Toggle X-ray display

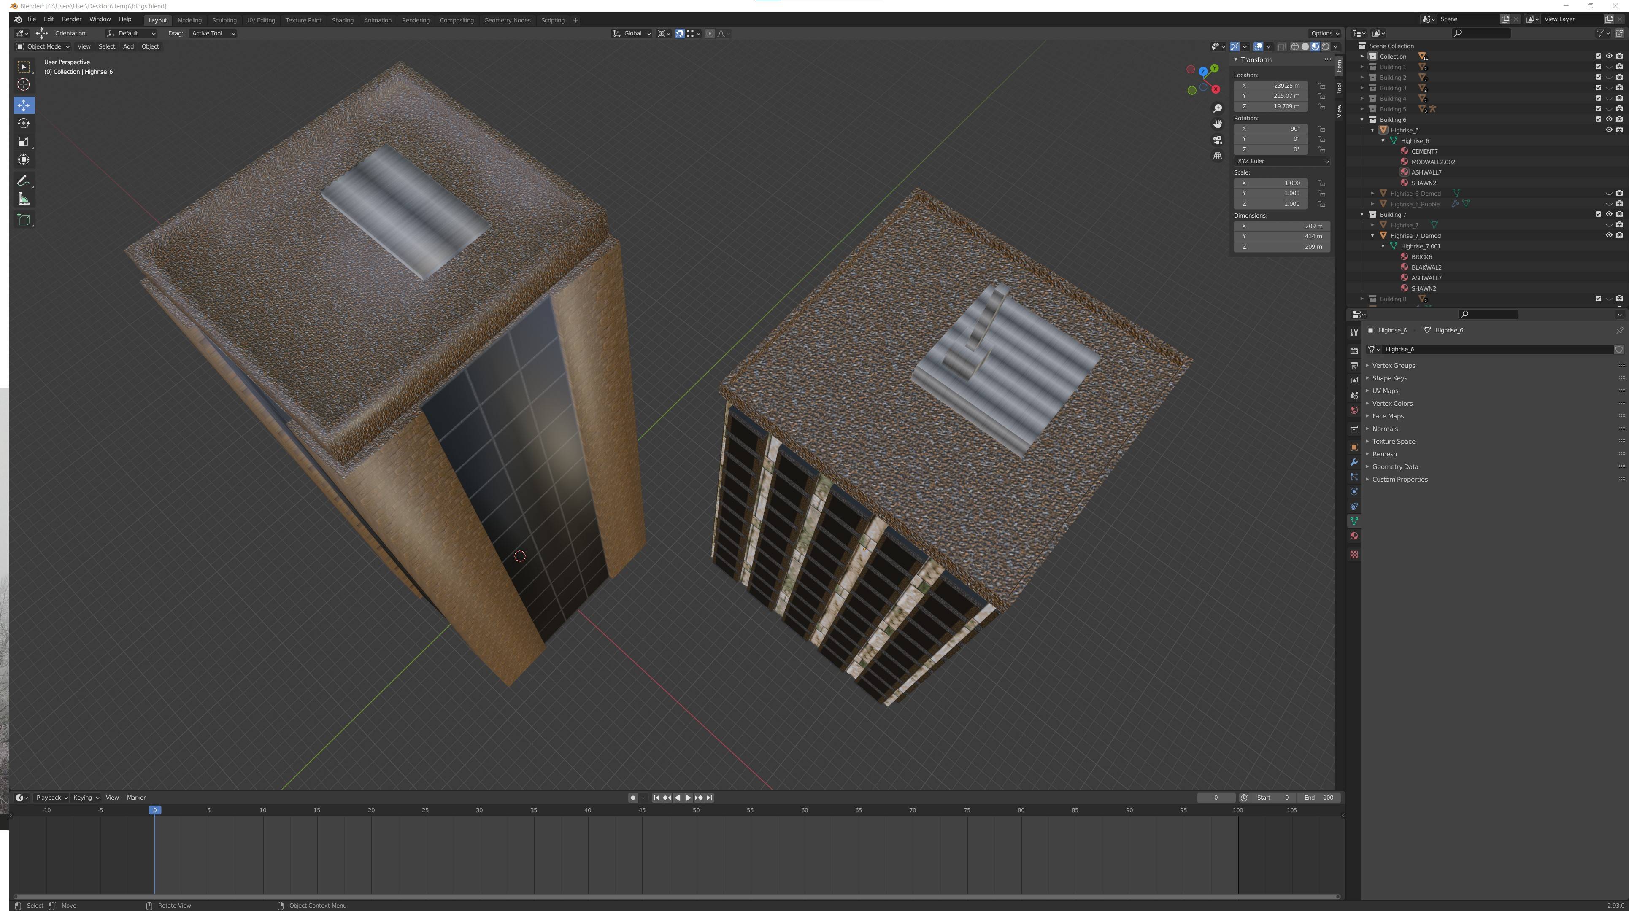(x=1281, y=47)
